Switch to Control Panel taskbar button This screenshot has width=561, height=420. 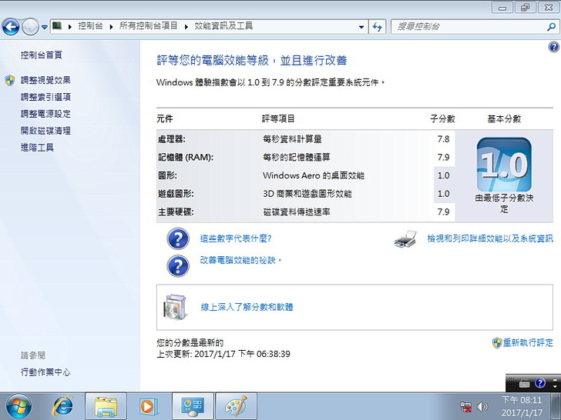(x=193, y=406)
